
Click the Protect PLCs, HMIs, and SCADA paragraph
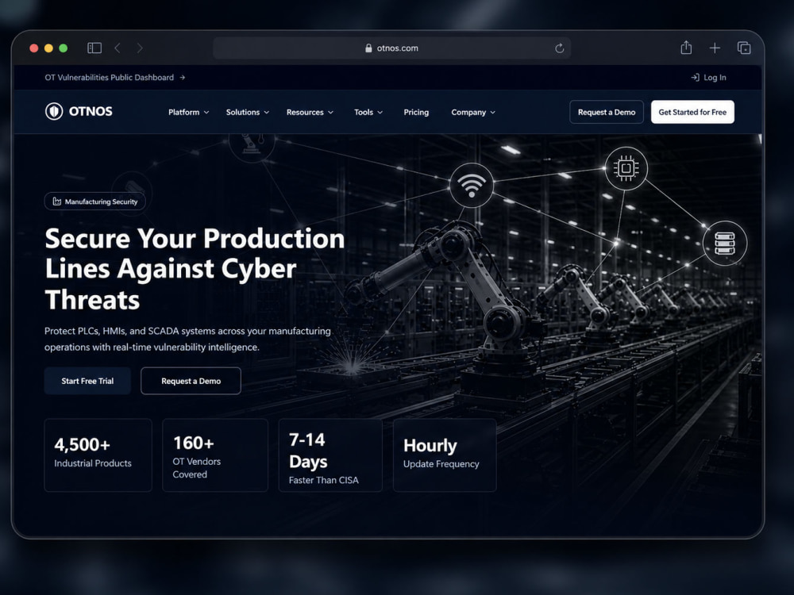click(187, 339)
